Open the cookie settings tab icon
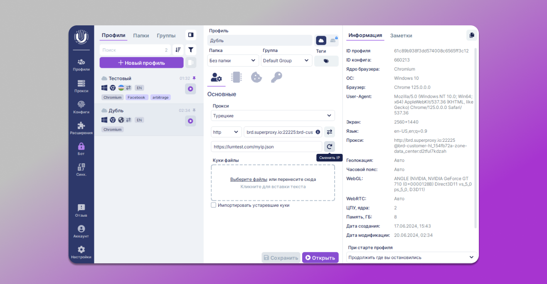 point(256,77)
